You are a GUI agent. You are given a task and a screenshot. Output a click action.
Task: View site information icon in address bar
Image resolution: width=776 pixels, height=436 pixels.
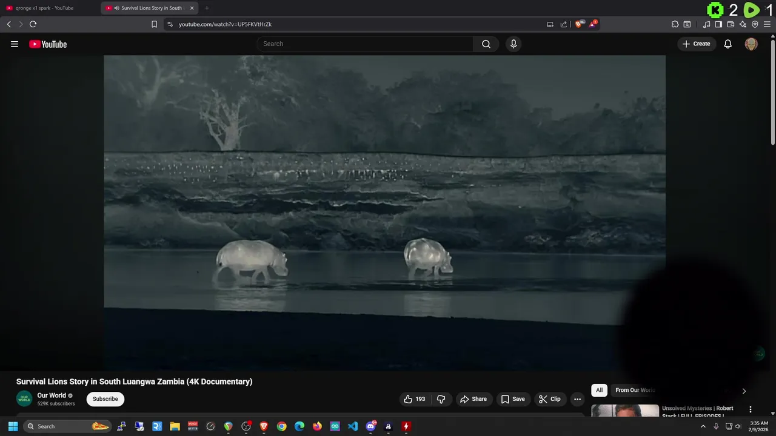coord(170,24)
